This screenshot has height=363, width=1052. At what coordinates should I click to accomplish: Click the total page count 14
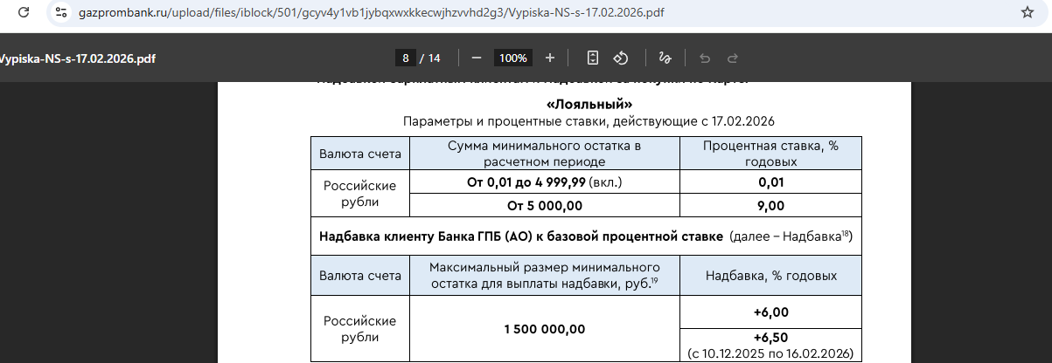click(433, 58)
